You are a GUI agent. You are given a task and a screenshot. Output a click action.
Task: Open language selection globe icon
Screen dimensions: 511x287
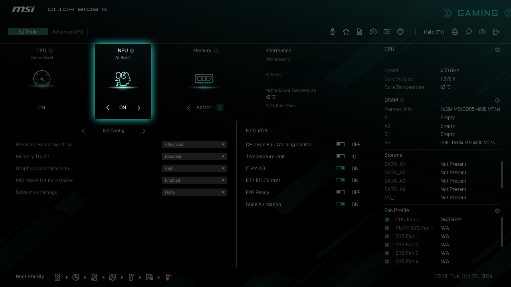coord(455,32)
